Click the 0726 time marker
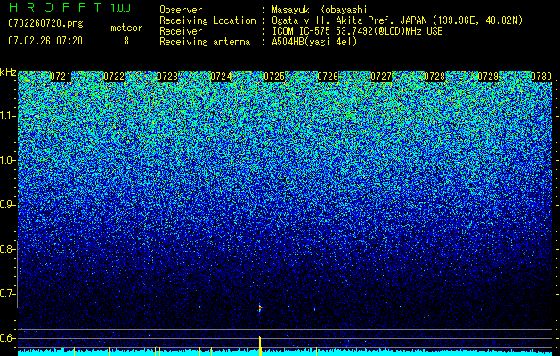560x356 pixels. 328,77
